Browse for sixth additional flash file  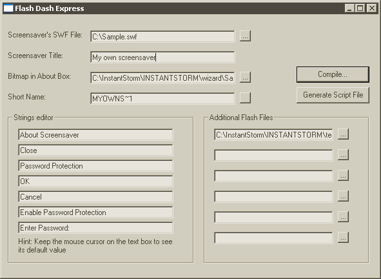pyautogui.click(x=343, y=238)
